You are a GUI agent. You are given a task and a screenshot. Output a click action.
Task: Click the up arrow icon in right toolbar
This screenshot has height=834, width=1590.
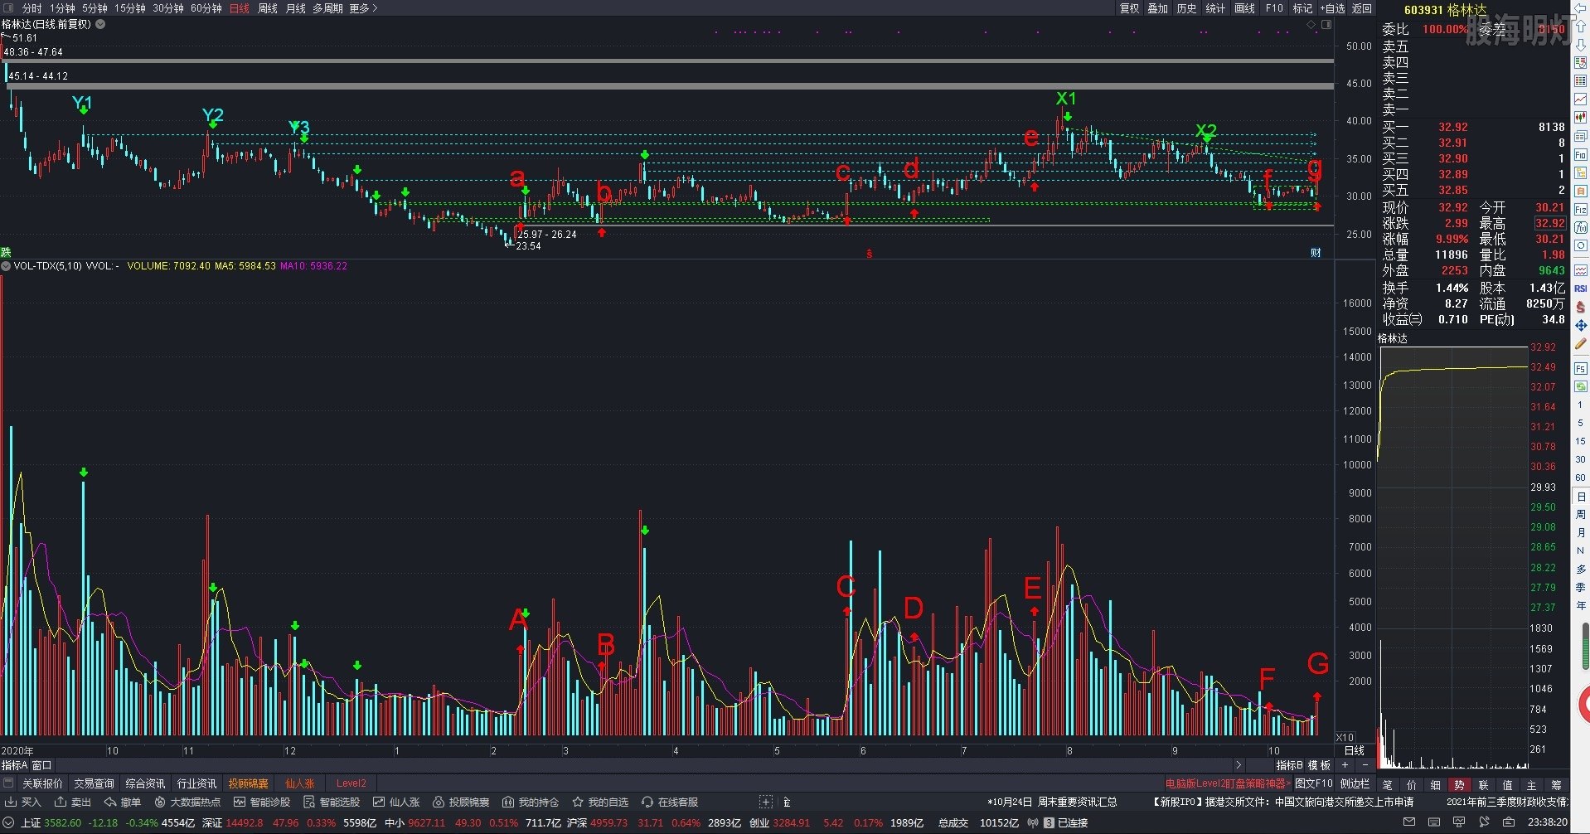[1580, 27]
